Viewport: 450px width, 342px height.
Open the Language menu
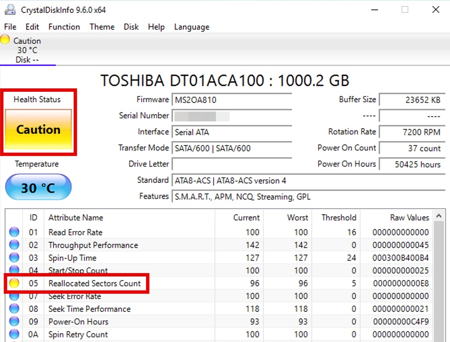point(192,27)
